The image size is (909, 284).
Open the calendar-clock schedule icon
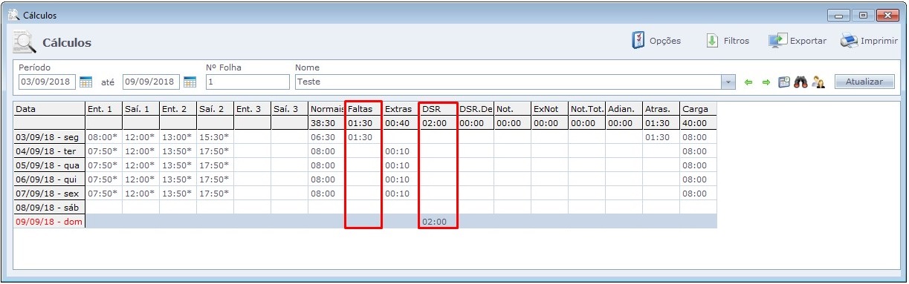784,82
